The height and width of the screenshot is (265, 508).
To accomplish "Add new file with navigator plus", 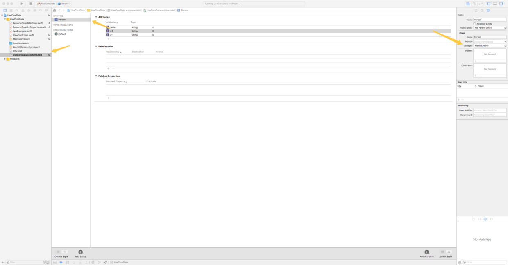I will tap(3, 262).
